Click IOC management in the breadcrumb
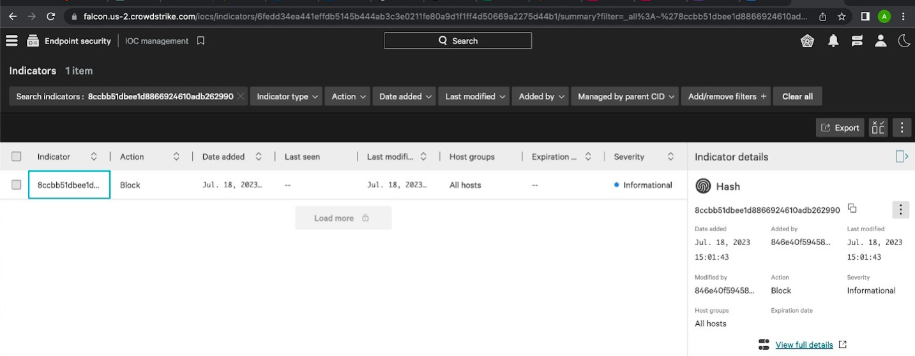The image size is (915, 356). click(156, 41)
